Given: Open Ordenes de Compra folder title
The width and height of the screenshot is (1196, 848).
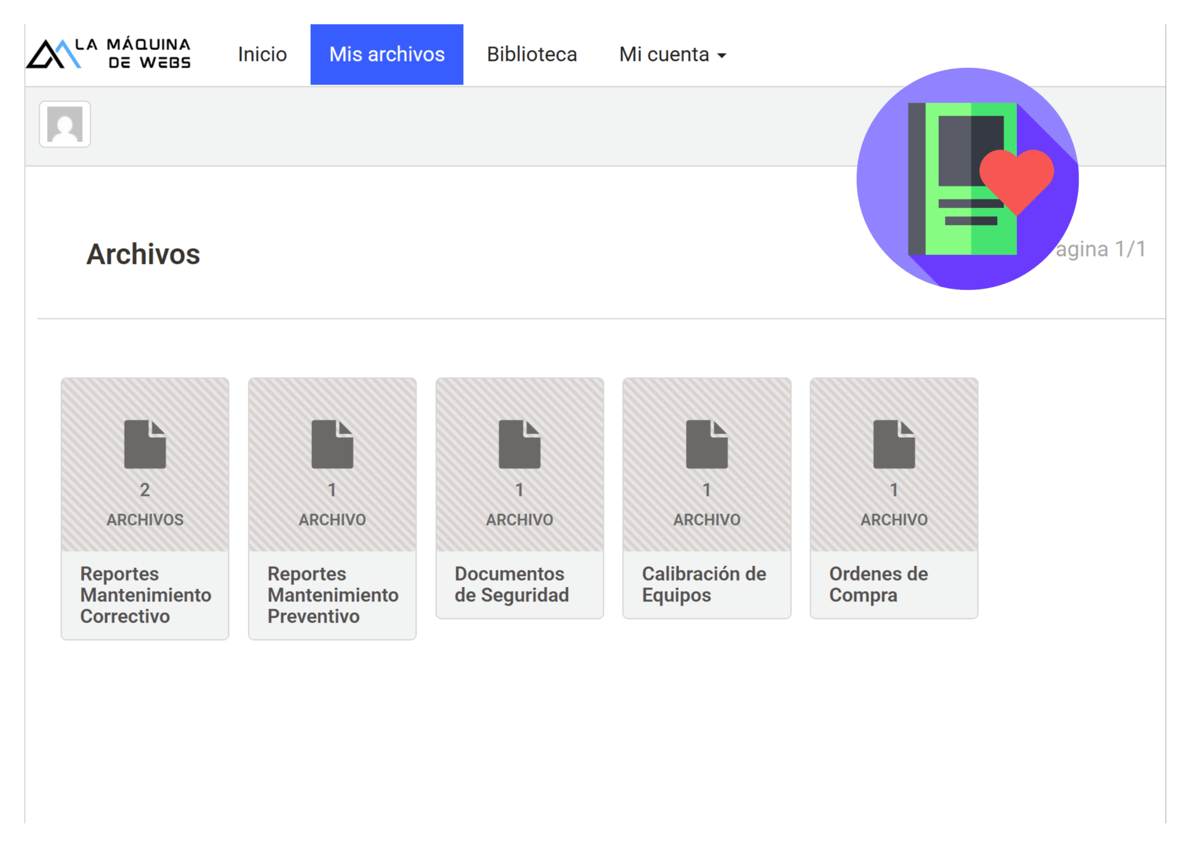Looking at the screenshot, I should (x=878, y=584).
